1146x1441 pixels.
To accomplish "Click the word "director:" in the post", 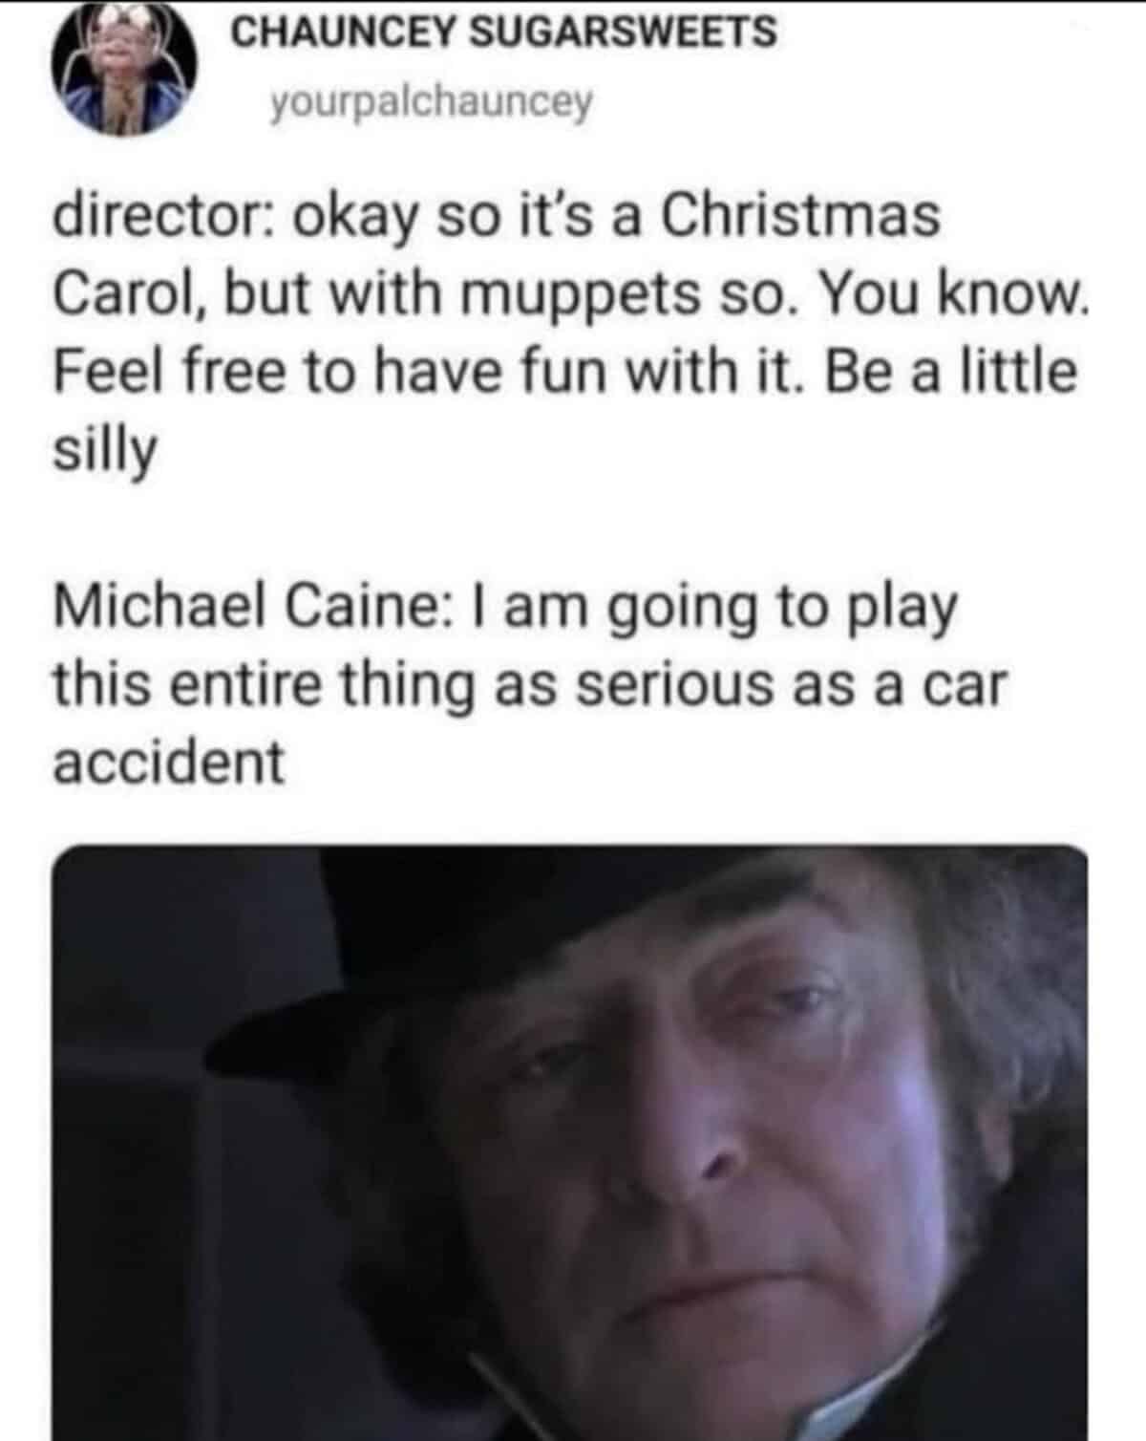I will tap(164, 216).
